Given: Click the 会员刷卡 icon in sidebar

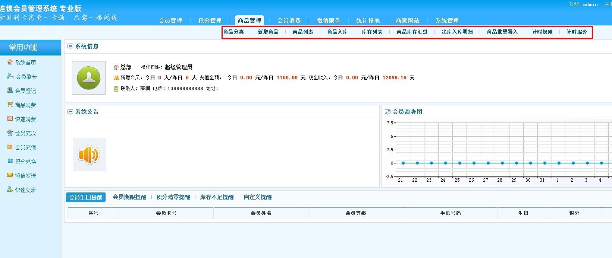Looking at the screenshot, I should pyautogui.click(x=10, y=76).
